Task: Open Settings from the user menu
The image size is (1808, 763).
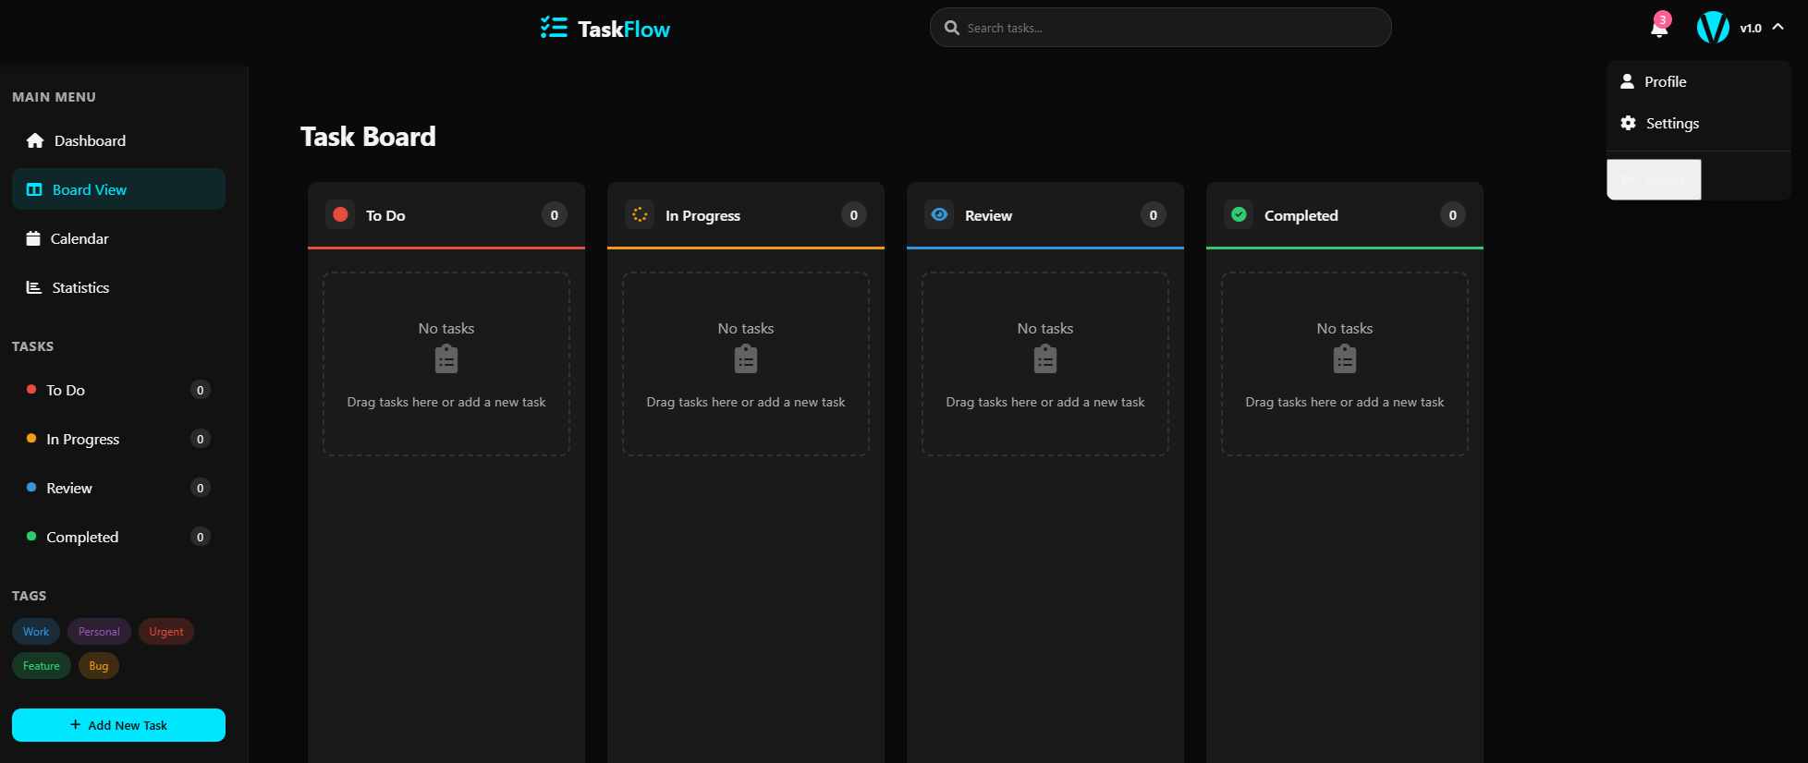Action: [1699, 123]
